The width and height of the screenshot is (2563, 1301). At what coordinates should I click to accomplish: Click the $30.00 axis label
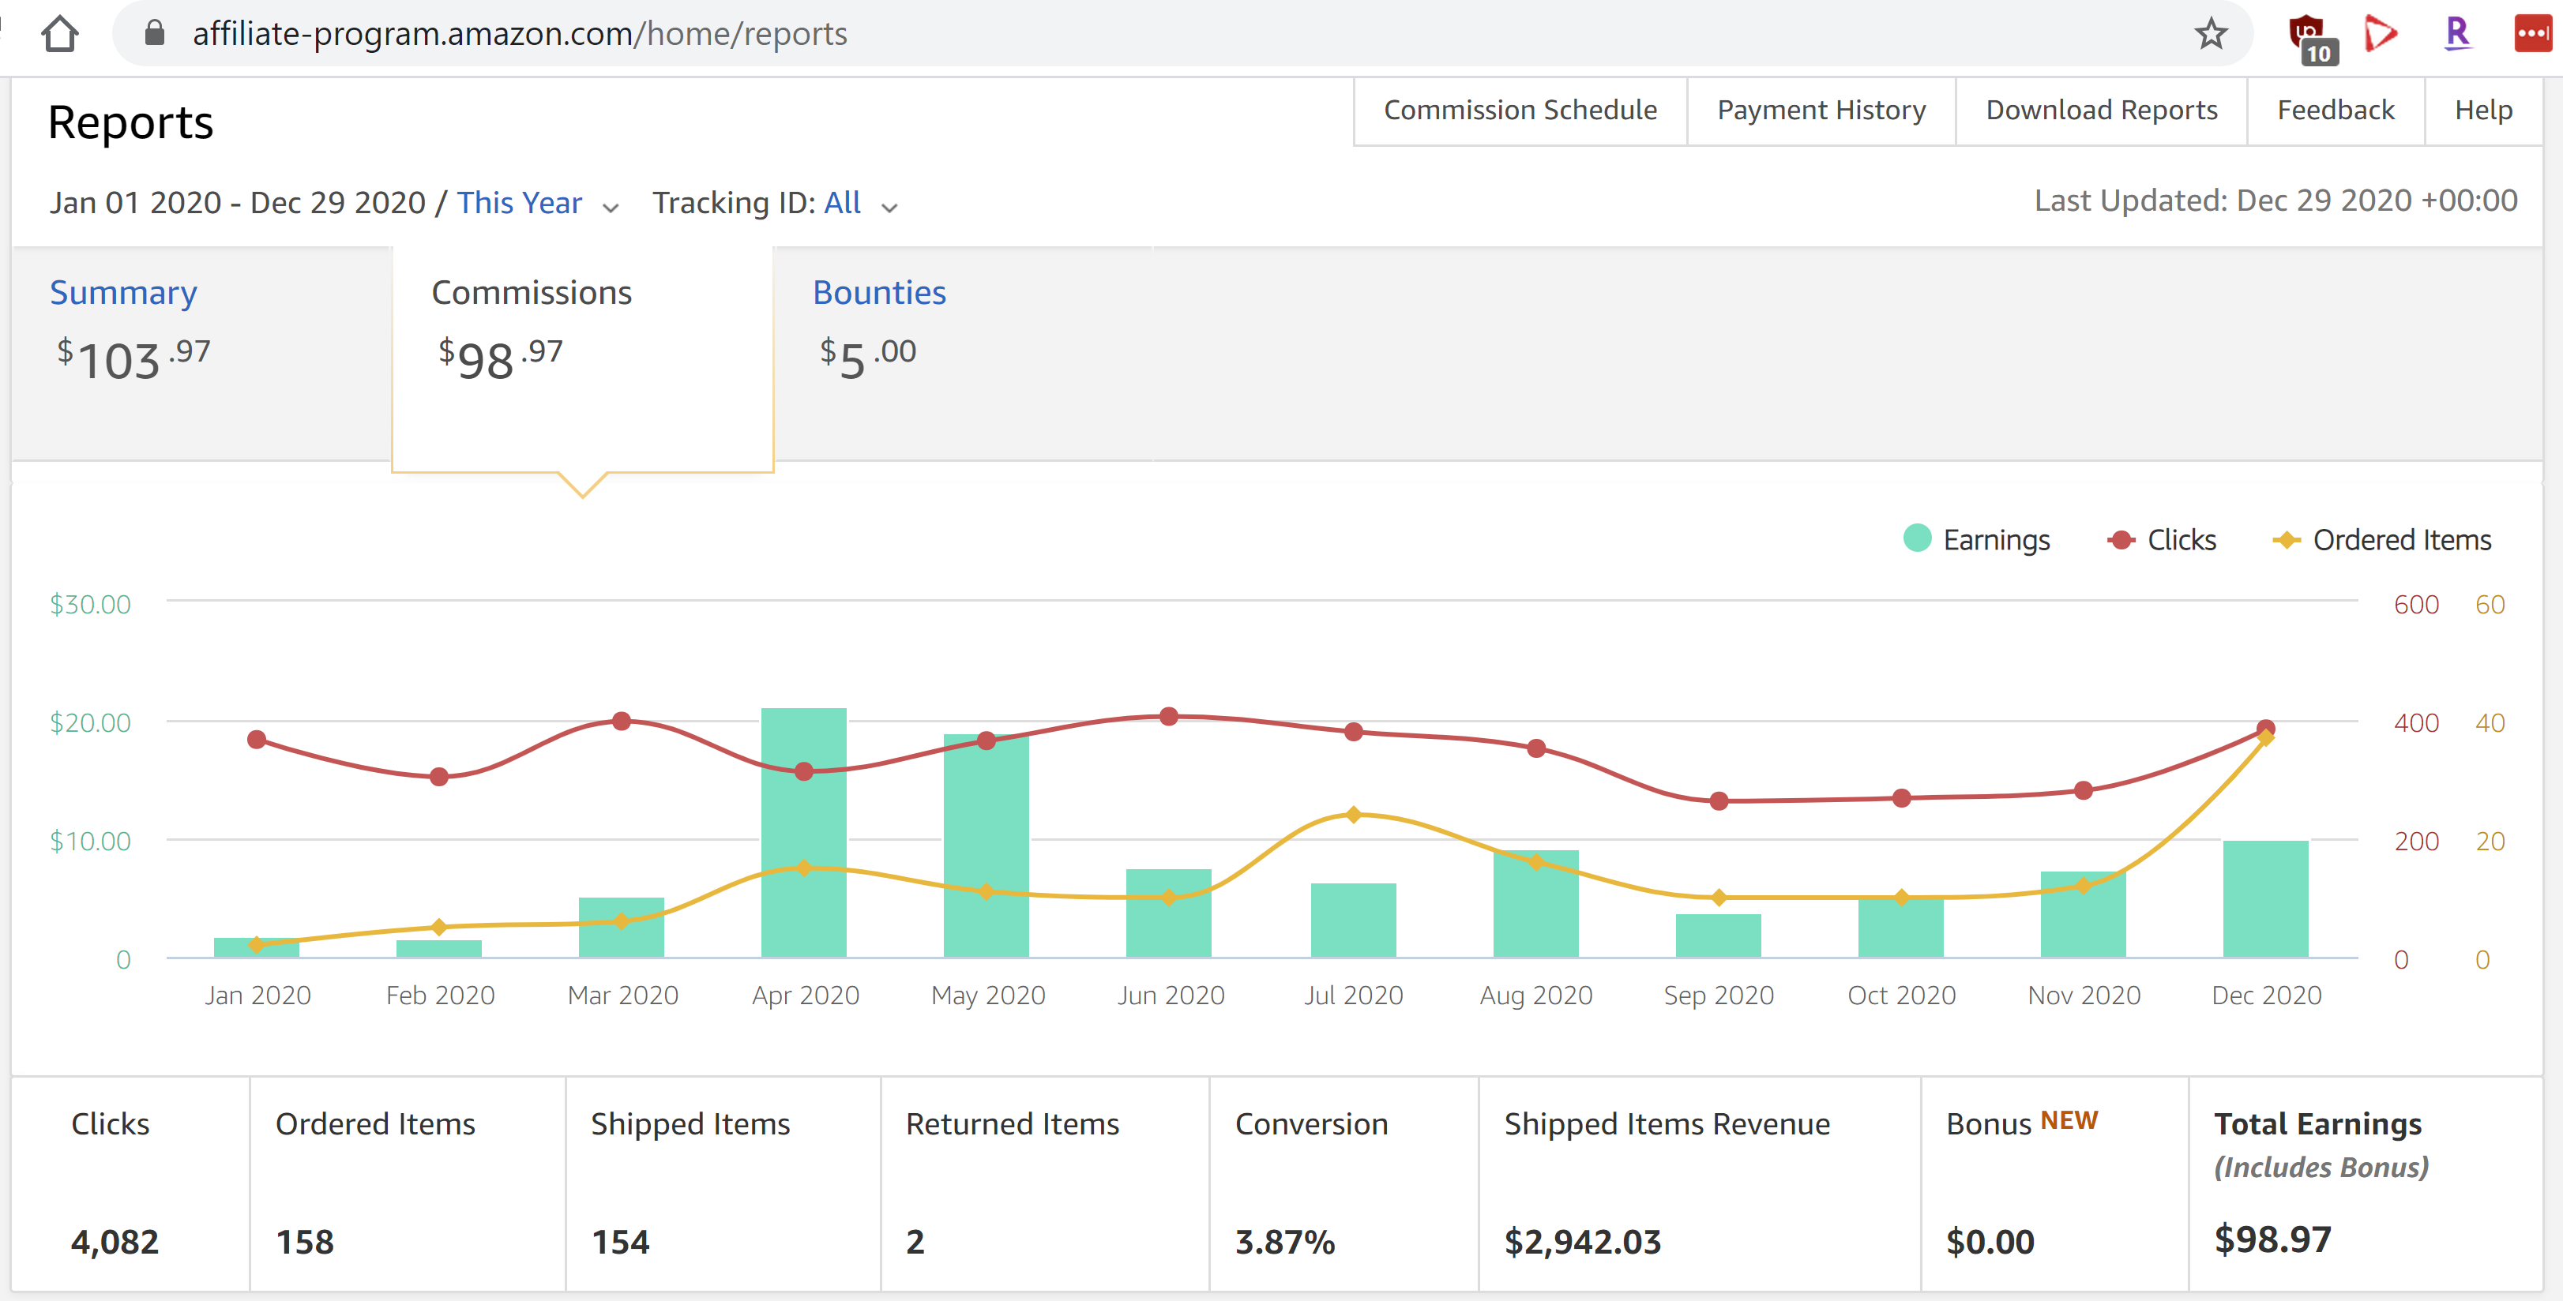[89, 605]
